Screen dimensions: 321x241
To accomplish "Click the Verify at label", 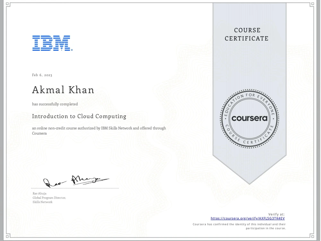I will click(276, 213).
